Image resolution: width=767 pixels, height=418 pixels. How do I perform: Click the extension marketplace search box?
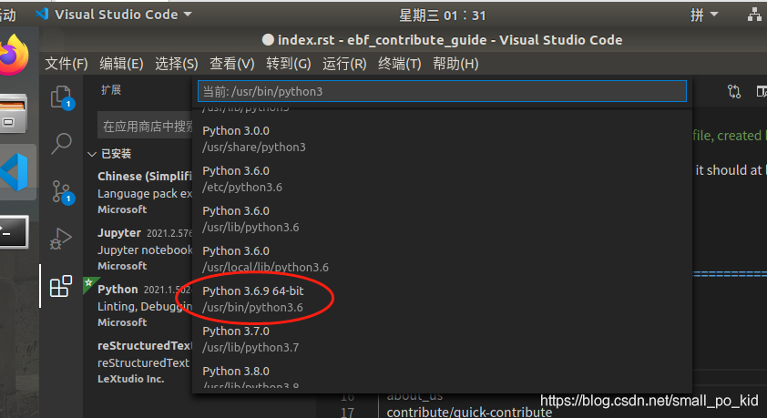(145, 127)
